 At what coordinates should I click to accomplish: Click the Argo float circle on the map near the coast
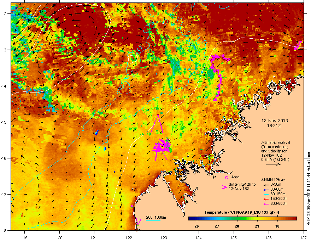[x=132, y=206]
